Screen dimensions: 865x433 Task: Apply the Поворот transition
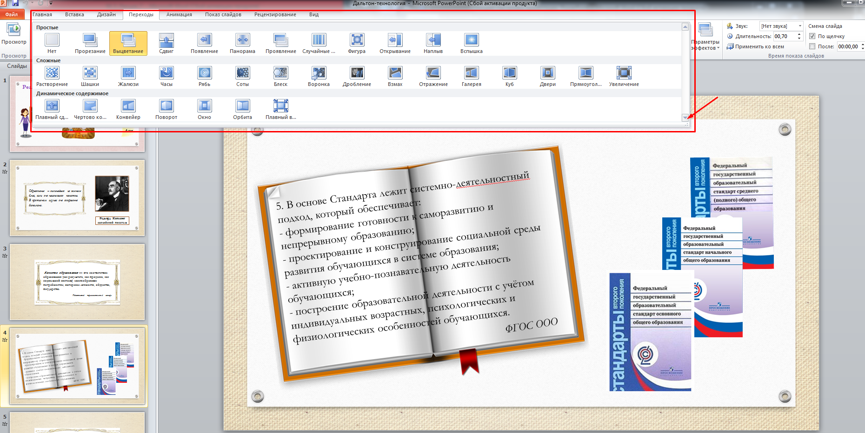[x=166, y=110]
